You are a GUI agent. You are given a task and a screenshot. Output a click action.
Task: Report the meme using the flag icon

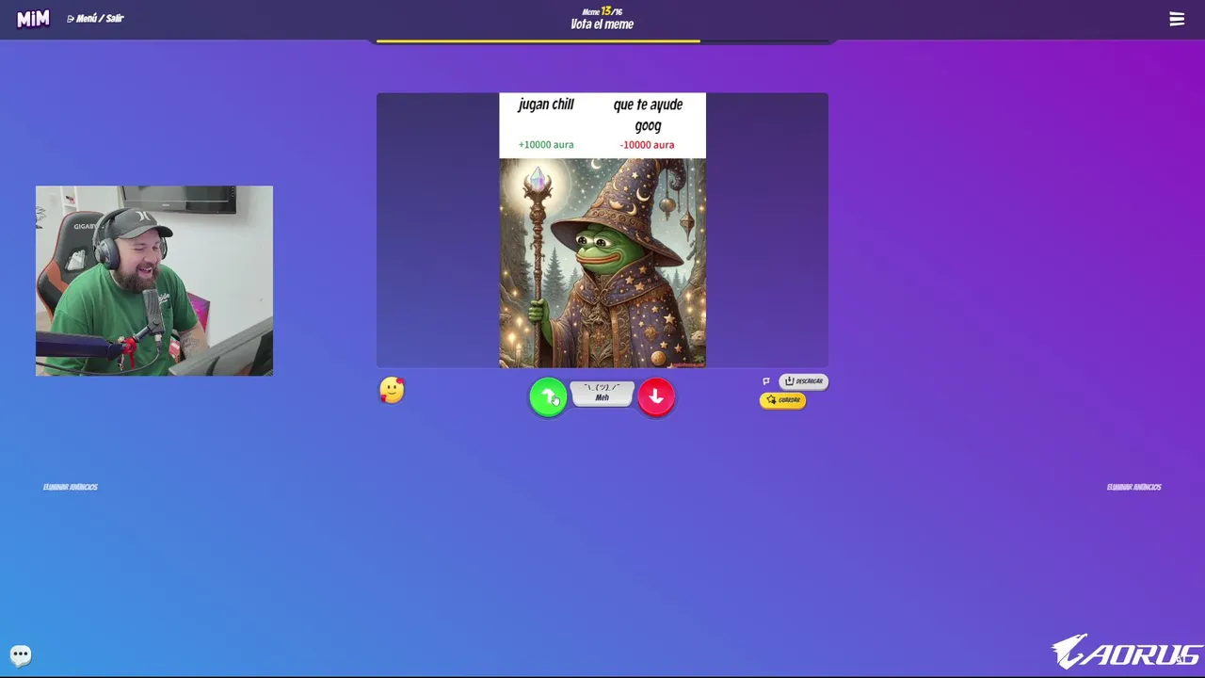pyautogui.click(x=766, y=381)
